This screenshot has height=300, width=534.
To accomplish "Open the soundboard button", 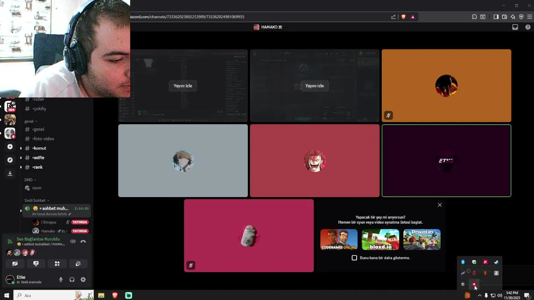I will pos(78,264).
